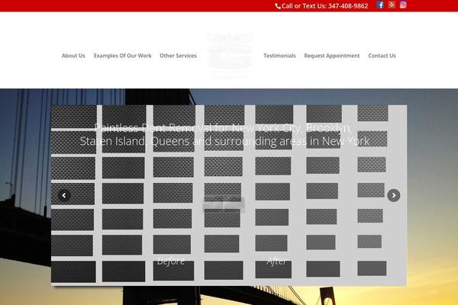Click the Call or Text Us phone number
This screenshot has height=305, width=458.
pos(325,6)
